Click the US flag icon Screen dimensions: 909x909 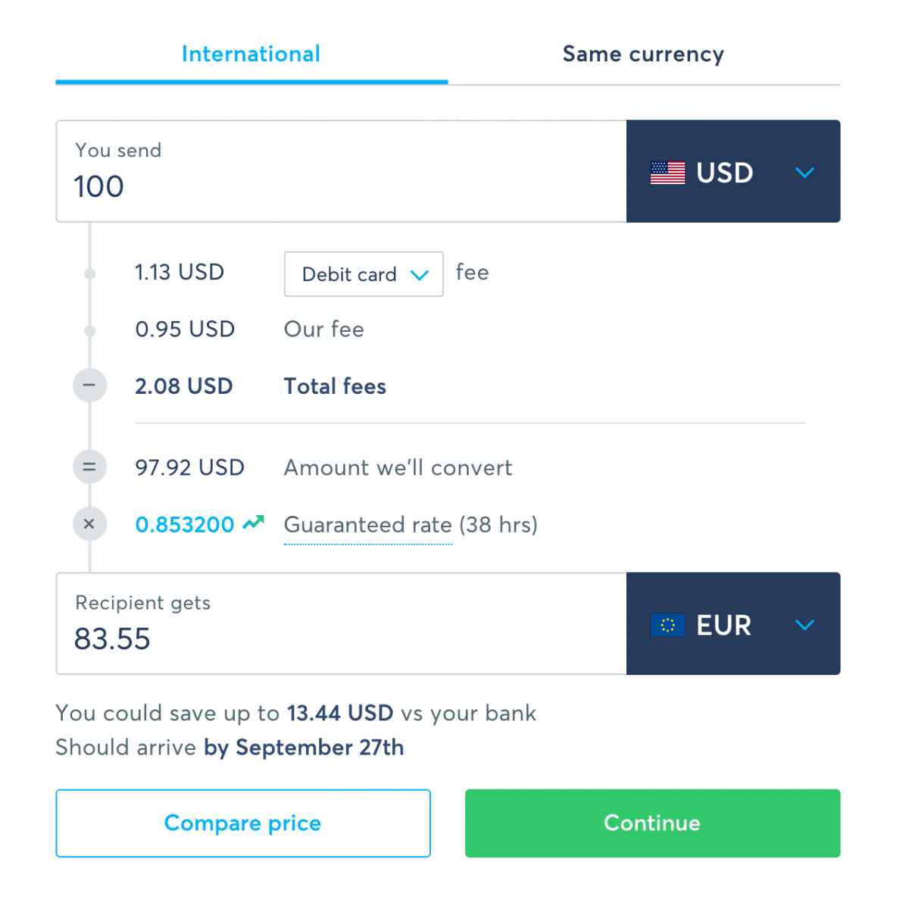(667, 173)
